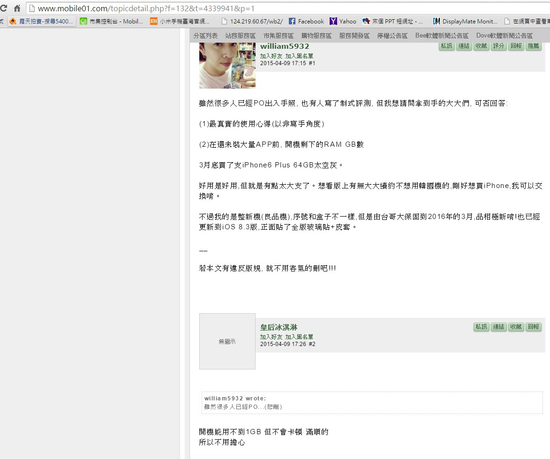Click the text '(2)在還未裝大量APP前'
The width and height of the screenshot is (550, 459).
click(x=239, y=144)
